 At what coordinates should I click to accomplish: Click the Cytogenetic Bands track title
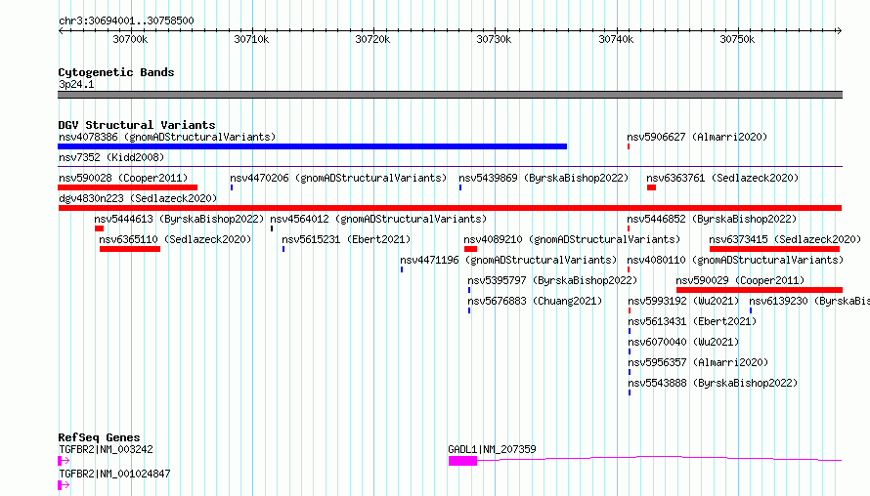click(116, 72)
